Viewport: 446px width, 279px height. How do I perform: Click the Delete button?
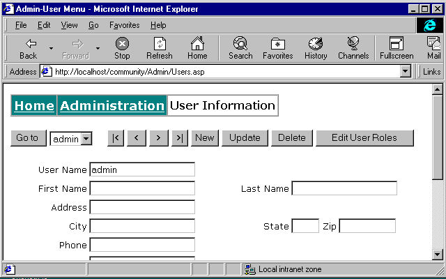pos(292,138)
